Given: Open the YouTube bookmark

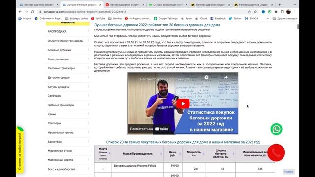Looking at the screenshot, I should [98, 19].
